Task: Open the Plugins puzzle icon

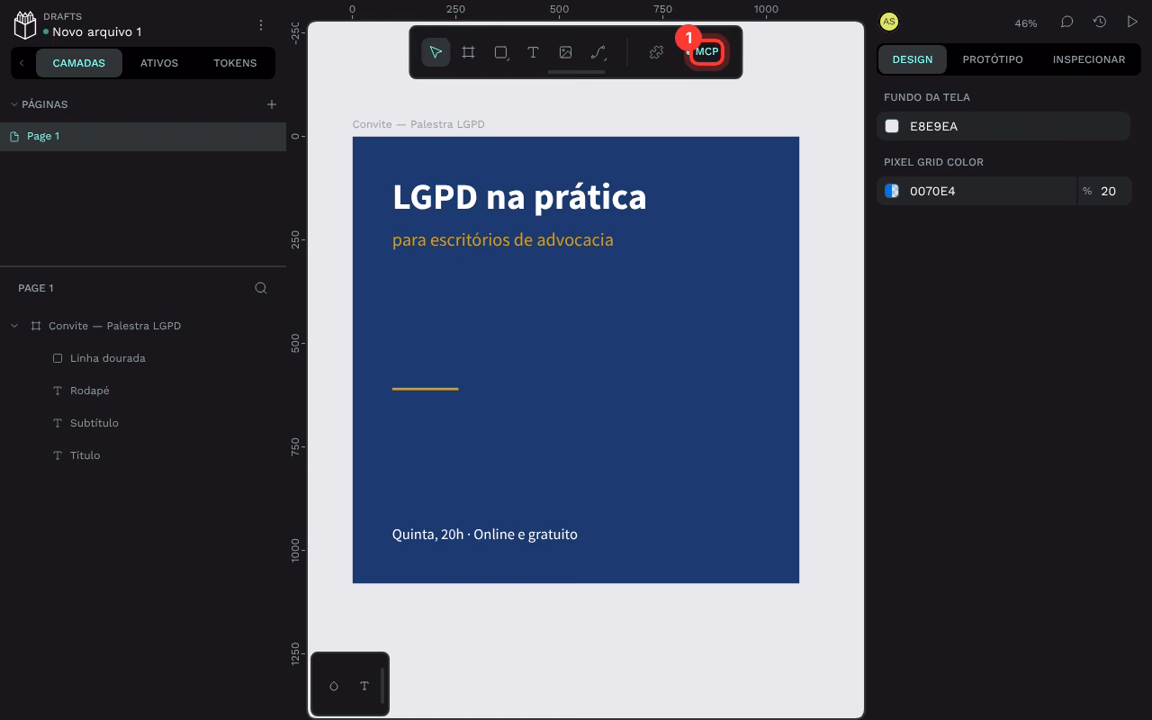Action: pos(656,52)
